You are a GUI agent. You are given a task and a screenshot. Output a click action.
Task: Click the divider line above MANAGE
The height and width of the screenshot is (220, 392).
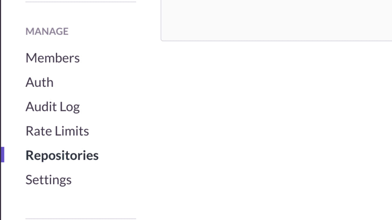click(81, 2)
